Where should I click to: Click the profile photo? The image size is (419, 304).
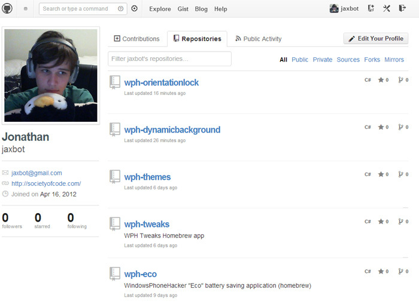(51, 75)
